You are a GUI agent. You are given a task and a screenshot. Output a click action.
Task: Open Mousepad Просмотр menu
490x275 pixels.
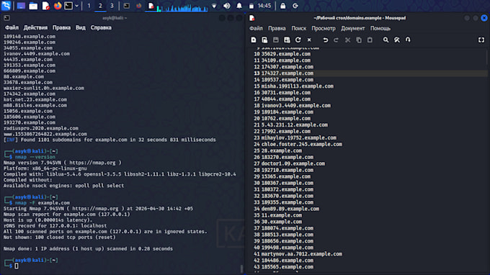click(x=324, y=28)
